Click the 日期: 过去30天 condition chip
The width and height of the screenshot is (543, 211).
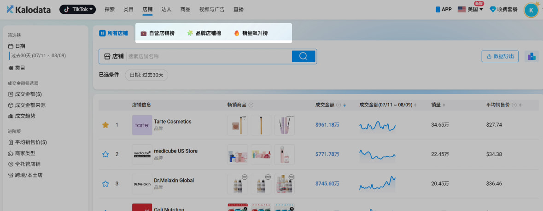coord(146,75)
